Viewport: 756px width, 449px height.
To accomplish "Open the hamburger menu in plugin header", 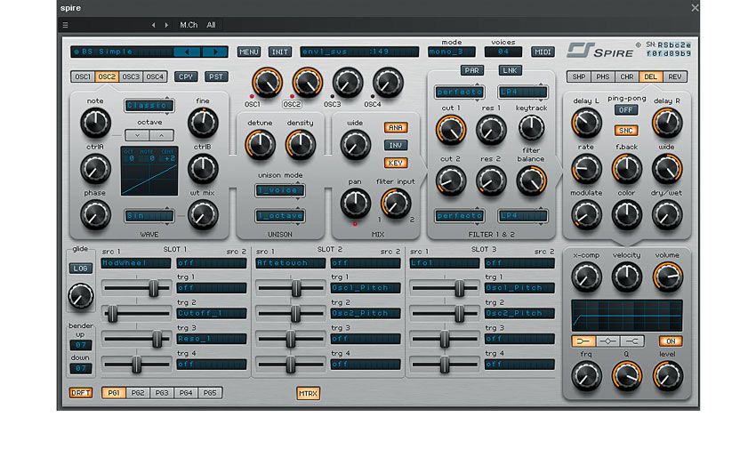I will tap(65, 25).
